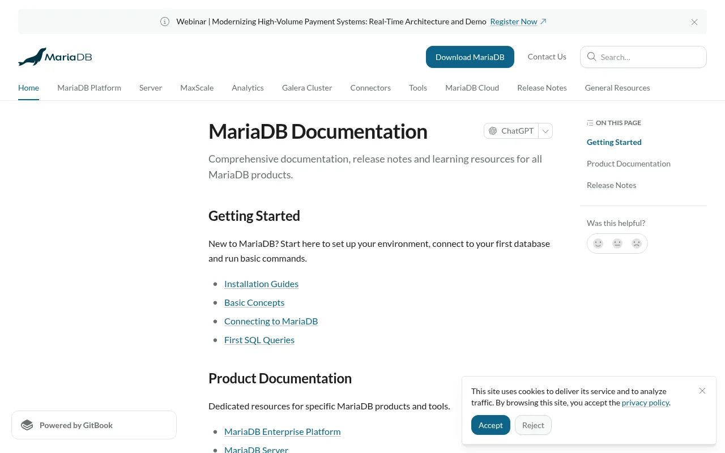Expand the ChatGPT dropdown arrow

pyautogui.click(x=545, y=131)
